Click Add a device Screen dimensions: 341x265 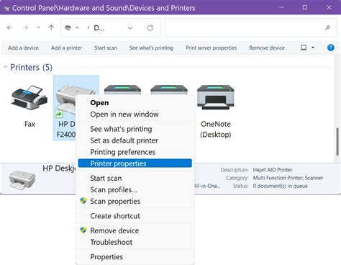[23, 48]
